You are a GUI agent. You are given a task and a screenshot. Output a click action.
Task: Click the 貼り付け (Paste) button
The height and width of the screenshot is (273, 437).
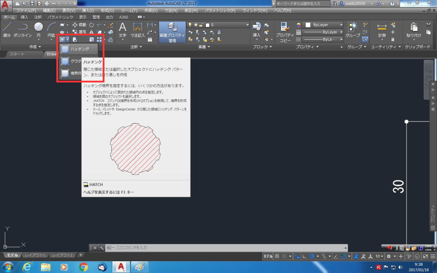tap(413, 30)
